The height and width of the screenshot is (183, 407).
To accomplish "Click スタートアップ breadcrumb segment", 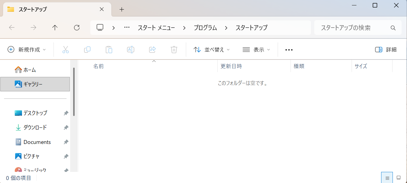I will tap(251, 28).
